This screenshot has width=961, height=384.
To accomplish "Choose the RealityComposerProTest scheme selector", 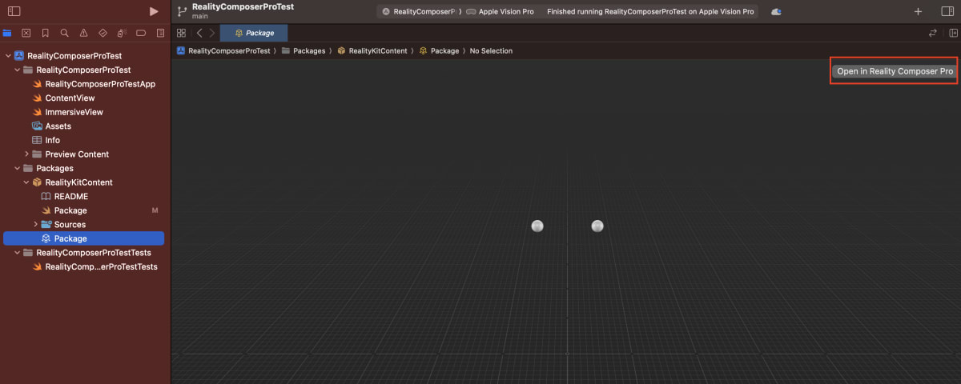I will [420, 12].
